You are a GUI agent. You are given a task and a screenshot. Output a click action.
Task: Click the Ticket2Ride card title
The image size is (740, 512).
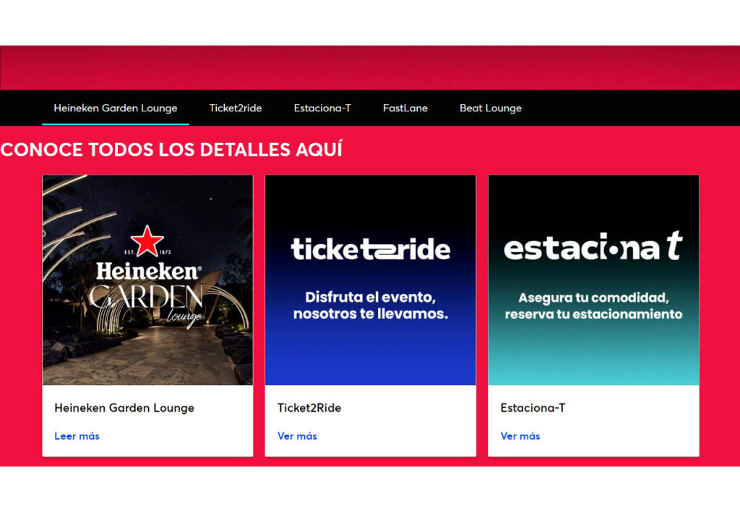click(309, 408)
